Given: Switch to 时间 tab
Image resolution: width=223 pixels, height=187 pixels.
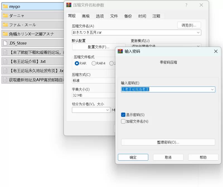Looking at the screenshot, I should pos(142,16).
